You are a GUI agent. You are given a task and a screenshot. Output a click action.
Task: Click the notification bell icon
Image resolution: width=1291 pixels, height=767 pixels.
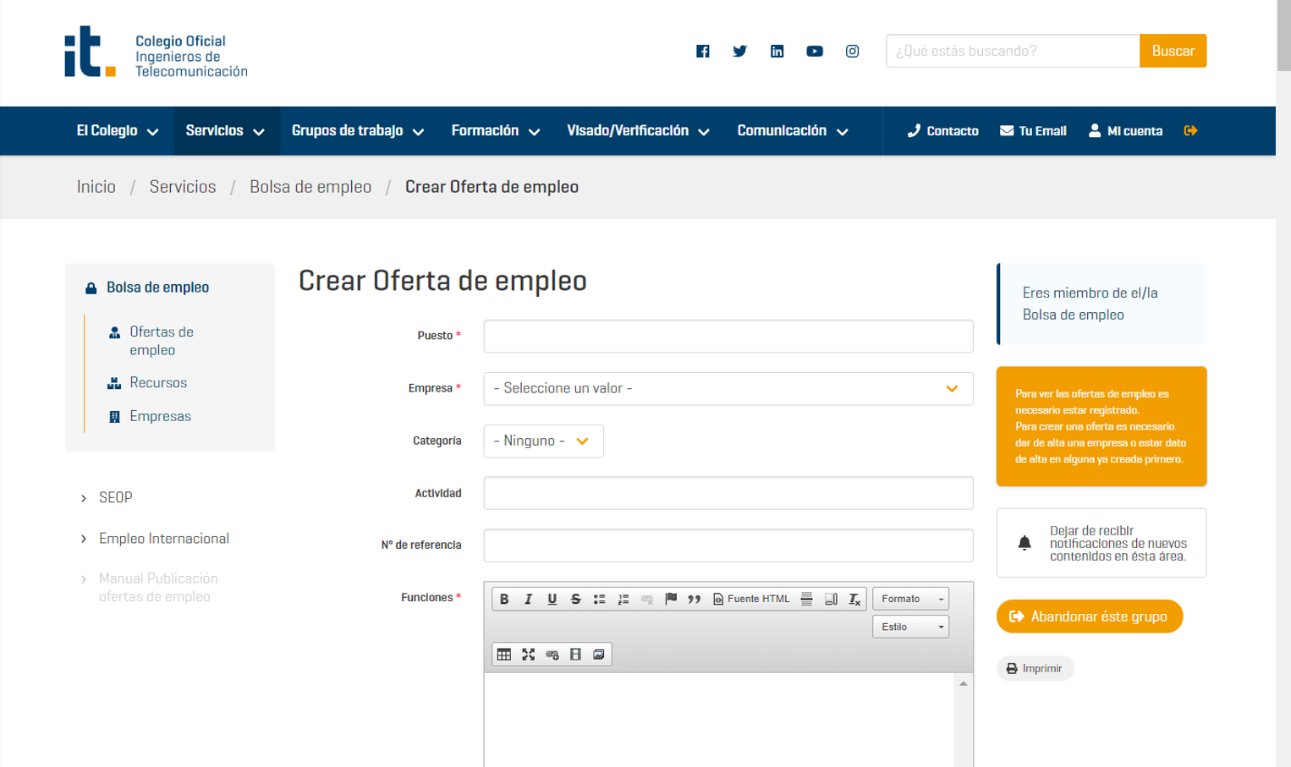tap(1025, 543)
